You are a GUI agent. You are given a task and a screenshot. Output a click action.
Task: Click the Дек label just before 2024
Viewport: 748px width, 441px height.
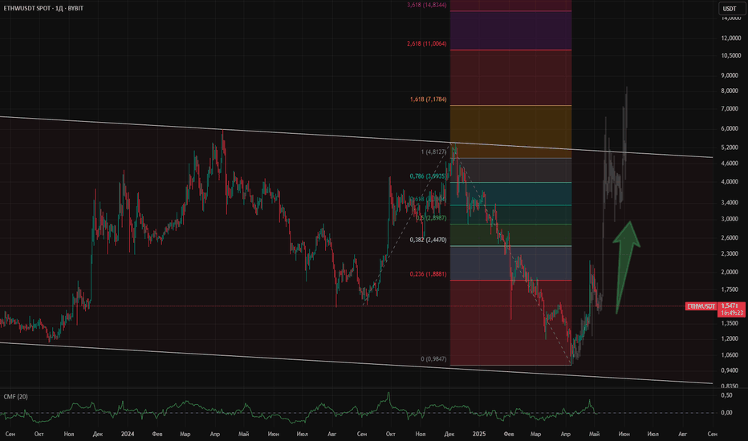coord(98,434)
